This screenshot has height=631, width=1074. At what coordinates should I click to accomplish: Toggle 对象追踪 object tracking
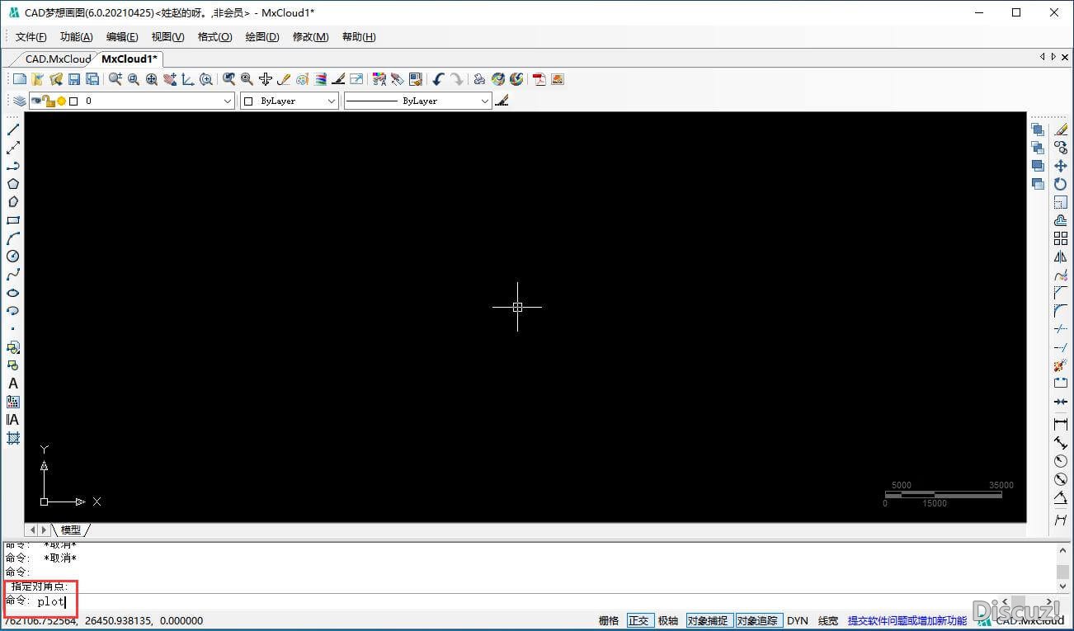[757, 620]
